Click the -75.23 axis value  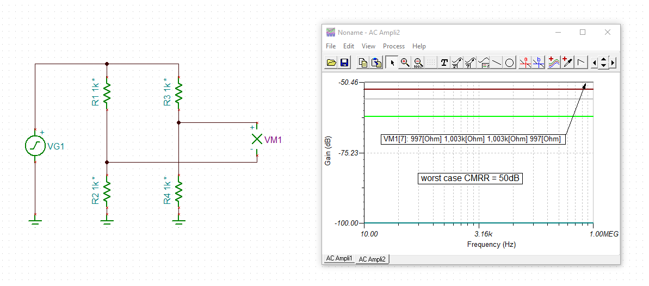348,153
